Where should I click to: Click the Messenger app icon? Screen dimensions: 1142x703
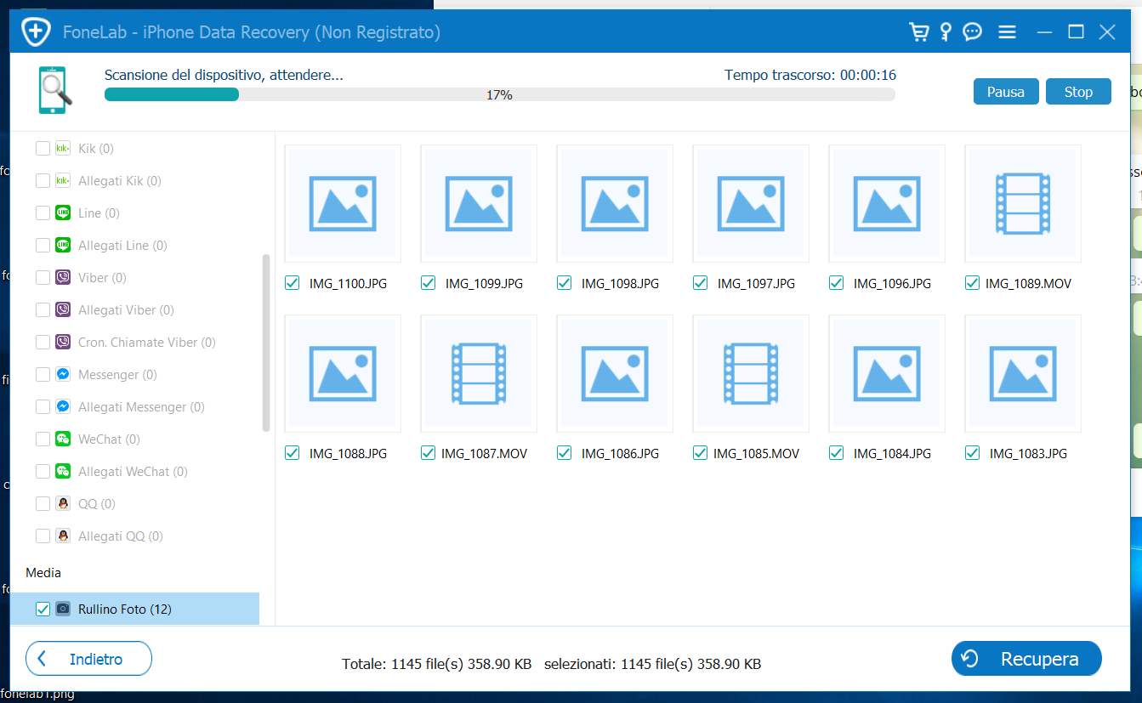[x=63, y=375]
